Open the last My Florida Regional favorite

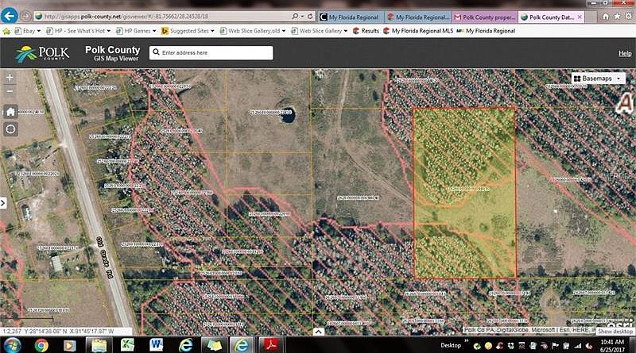[486, 31]
